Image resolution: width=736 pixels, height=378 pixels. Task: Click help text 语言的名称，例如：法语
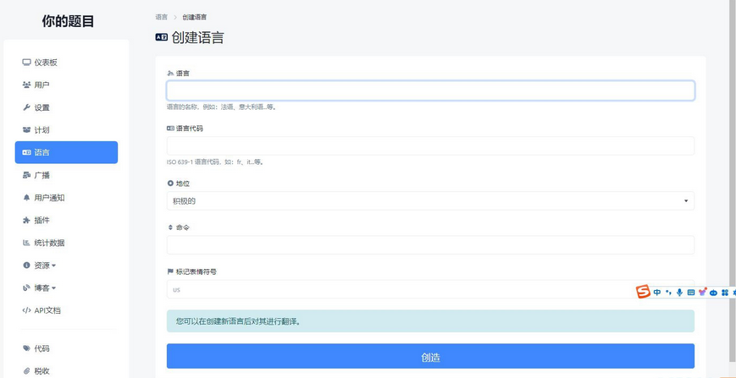(222, 107)
